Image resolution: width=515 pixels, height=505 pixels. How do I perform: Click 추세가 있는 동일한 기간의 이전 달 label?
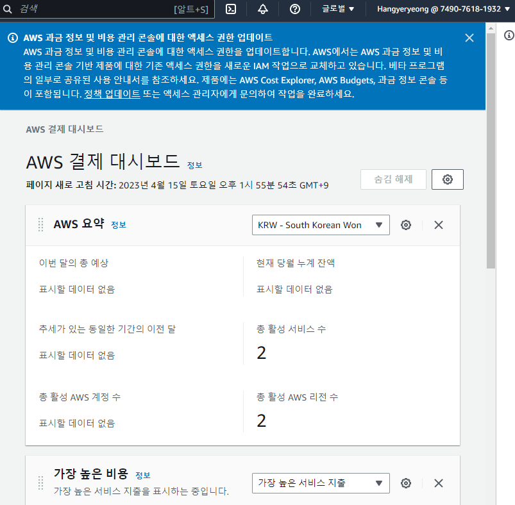[x=107, y=329]
